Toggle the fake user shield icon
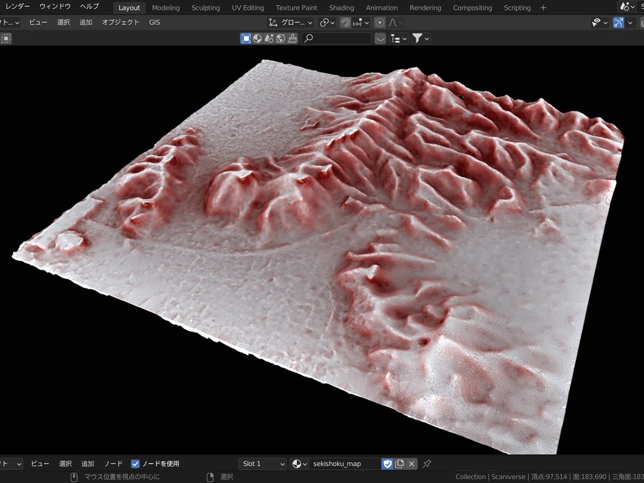Image resolution: width=644 pixels, height=483 pixels. click(387, 464)
